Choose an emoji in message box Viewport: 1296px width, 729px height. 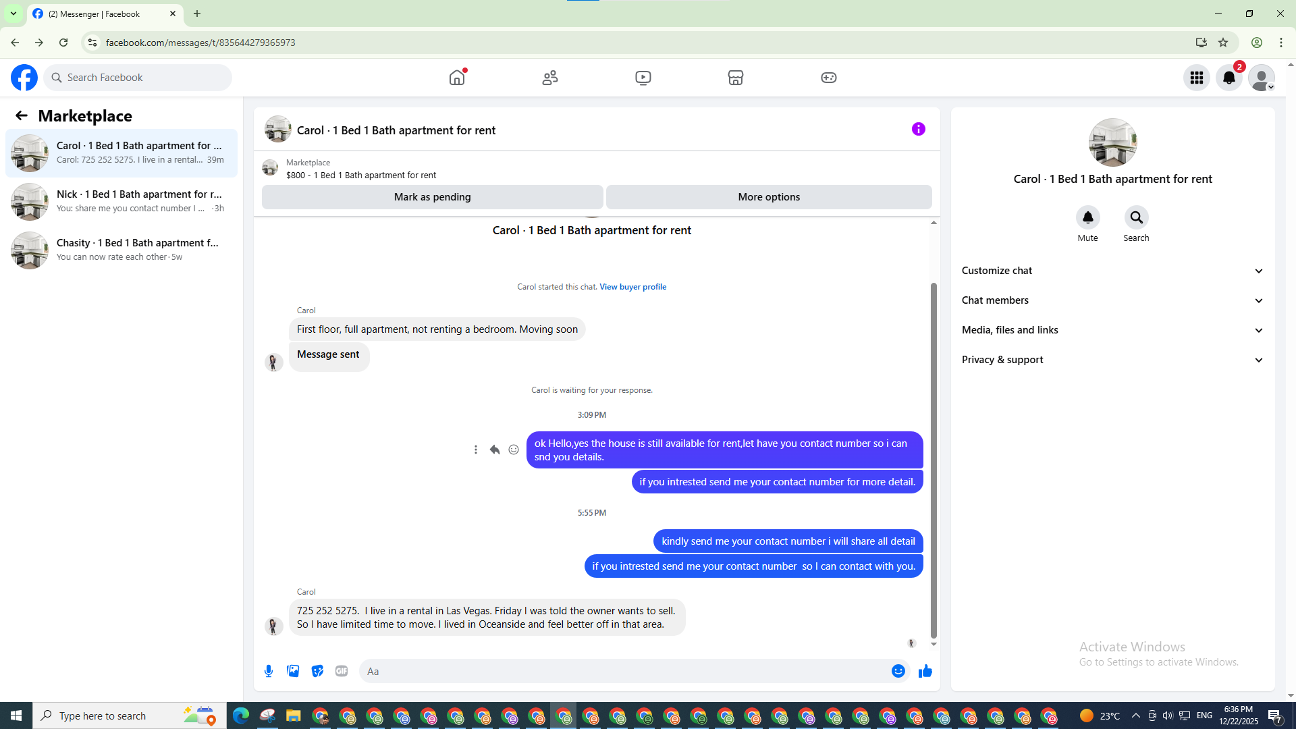[x=898, y=671]
